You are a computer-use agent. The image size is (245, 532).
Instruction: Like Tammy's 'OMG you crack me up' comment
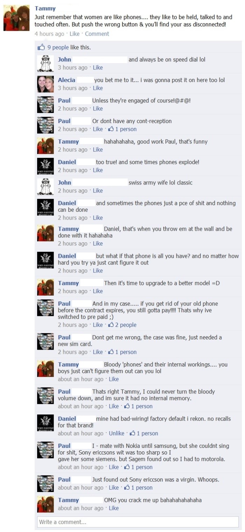coord(114,508)
